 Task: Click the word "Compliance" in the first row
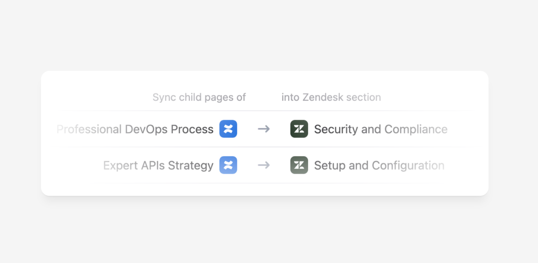coord(416,129)
